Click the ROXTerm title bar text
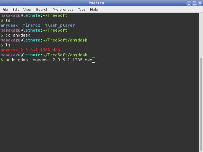This screenshot has height=152, width=203. pos(96,3)
